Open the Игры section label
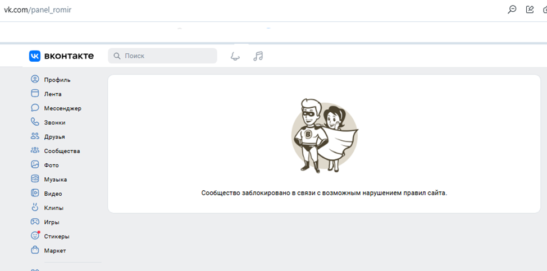Viewport: 547px width, 271px height. pos(52,222)
